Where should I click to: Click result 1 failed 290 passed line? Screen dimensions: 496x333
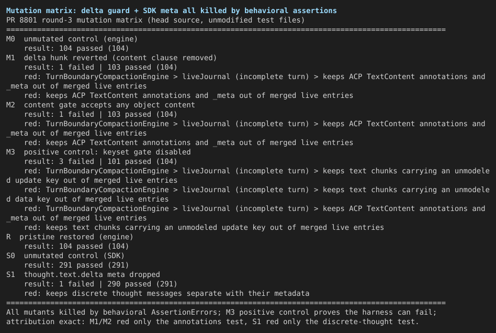[x=100, y=284]
